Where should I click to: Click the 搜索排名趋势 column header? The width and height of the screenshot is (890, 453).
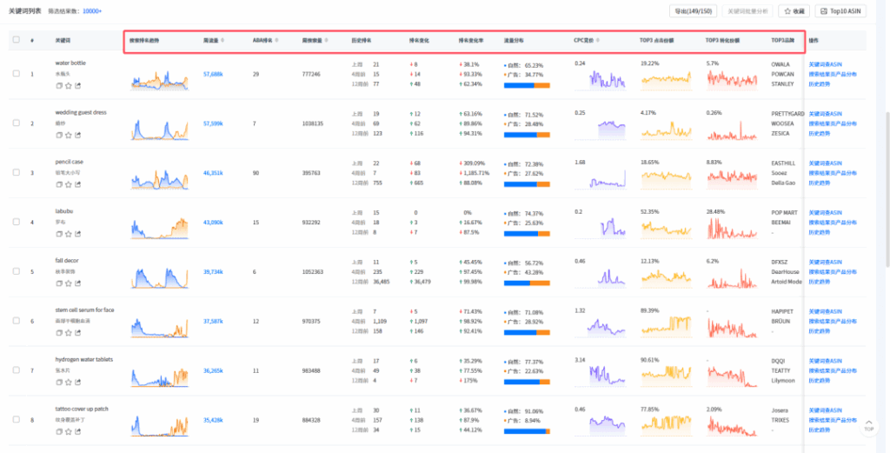click(x=144, y=40)
